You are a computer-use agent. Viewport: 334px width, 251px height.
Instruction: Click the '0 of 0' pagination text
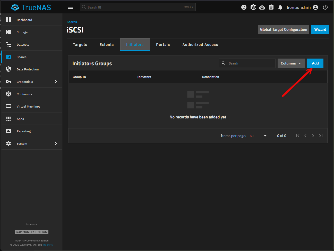pyautogui.click(x=281, y=136)
